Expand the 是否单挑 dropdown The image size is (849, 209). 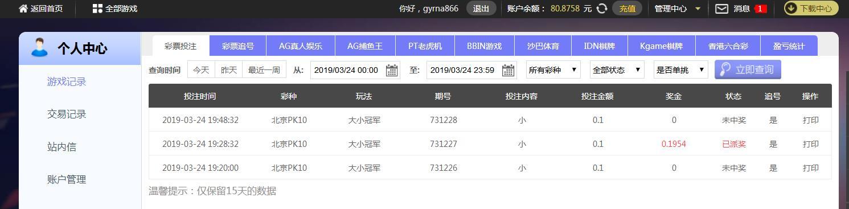coord(680,70)
